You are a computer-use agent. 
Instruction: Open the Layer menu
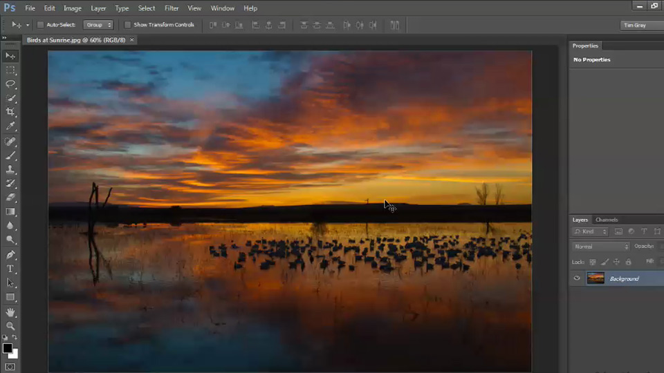[x=98, y=8]
